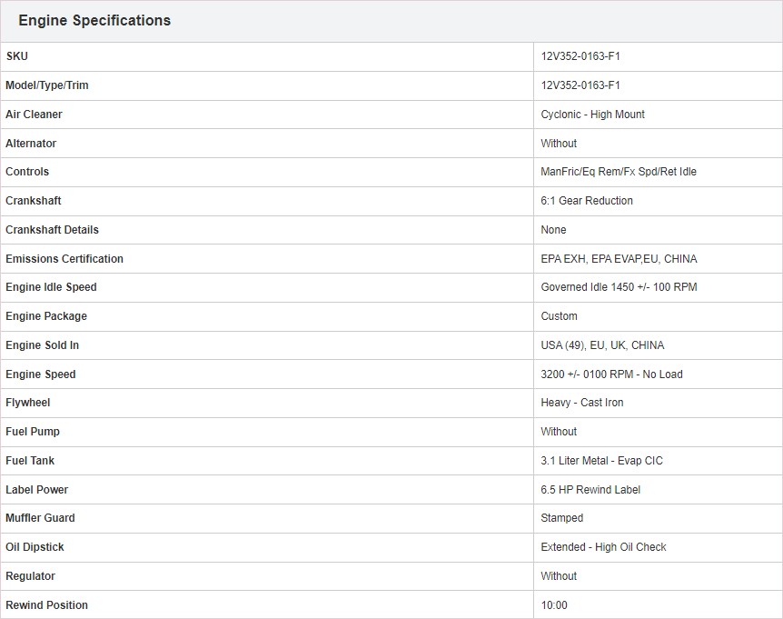Click the Controls label

click(27, 172)
